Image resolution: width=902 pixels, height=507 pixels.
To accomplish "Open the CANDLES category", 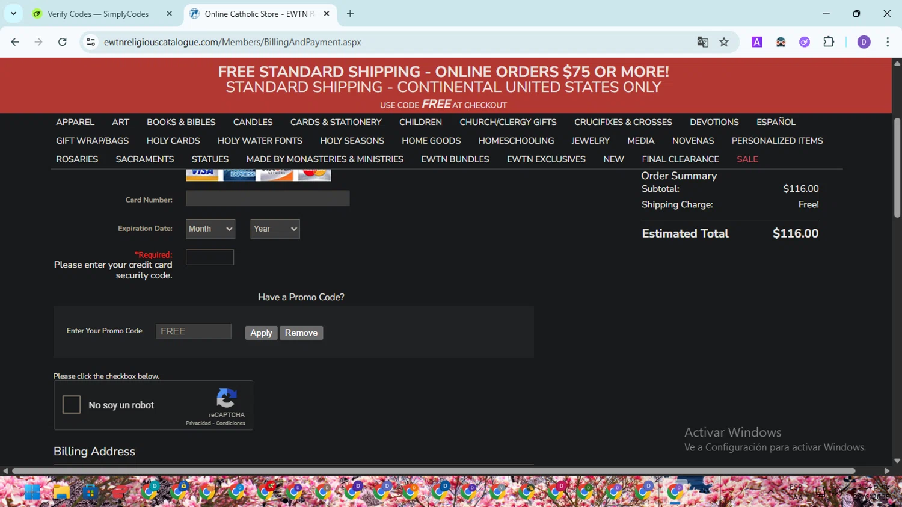I will pyautogui.click(x=253, y=122).
